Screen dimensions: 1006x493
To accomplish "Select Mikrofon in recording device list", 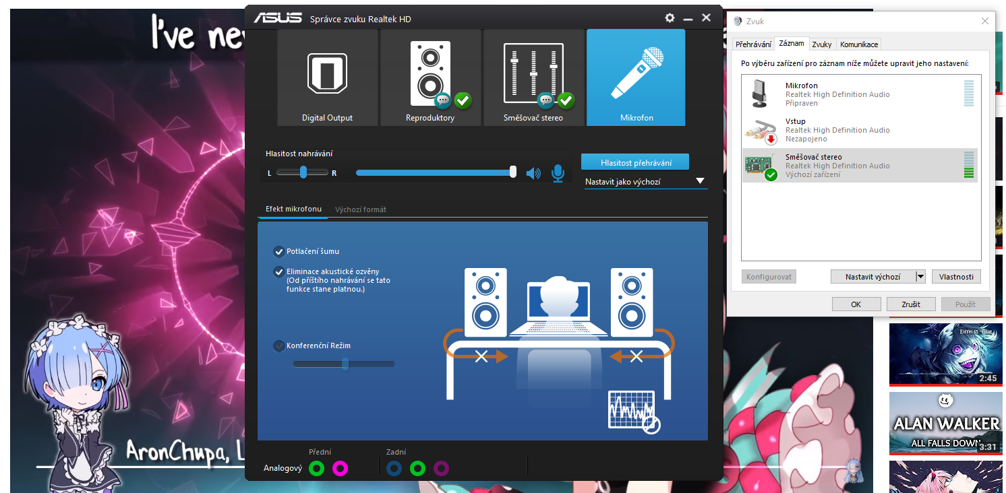I will pos(860,94).
